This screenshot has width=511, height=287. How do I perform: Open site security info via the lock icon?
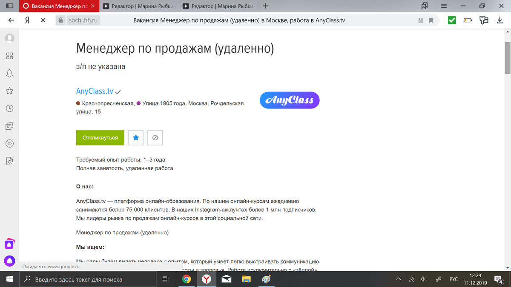[60, 20]
